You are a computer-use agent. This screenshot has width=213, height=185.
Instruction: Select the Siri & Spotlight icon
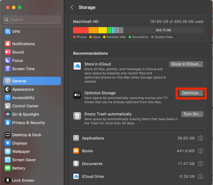(7, 114)
